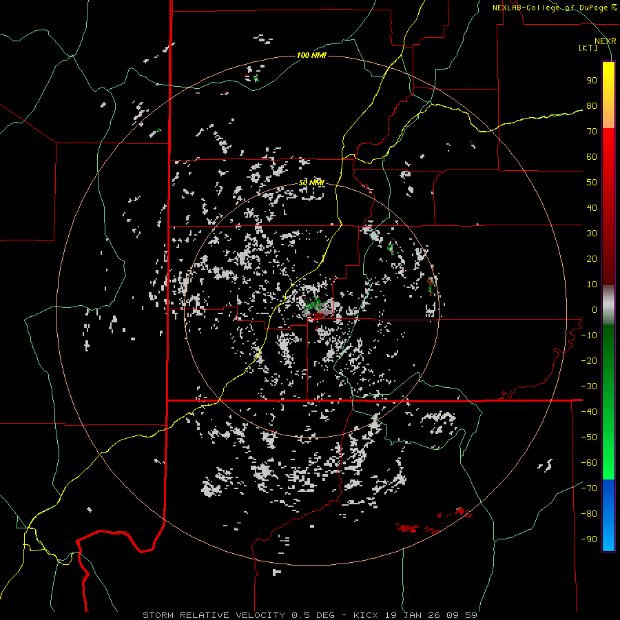Click the "-40" scale value

pos(589,412)
